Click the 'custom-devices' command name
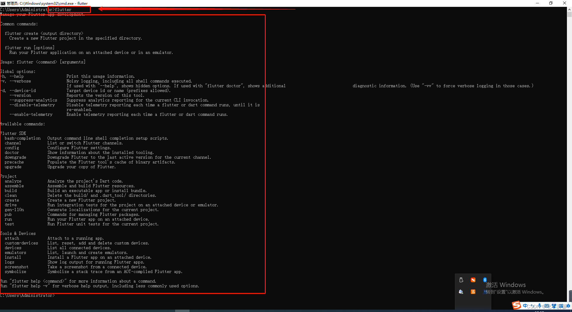 click(x=21, y=243)
